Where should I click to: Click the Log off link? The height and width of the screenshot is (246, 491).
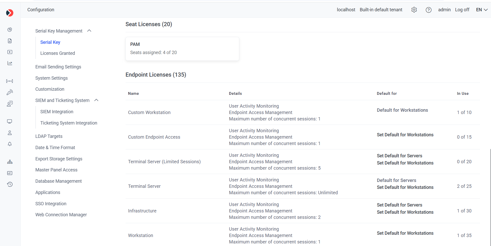pos(462,10)
